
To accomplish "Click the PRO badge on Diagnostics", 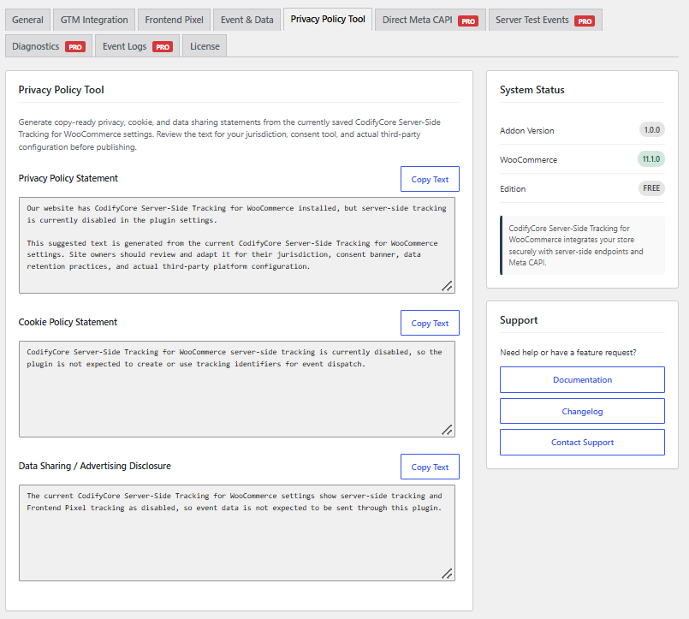I will 75,47.
